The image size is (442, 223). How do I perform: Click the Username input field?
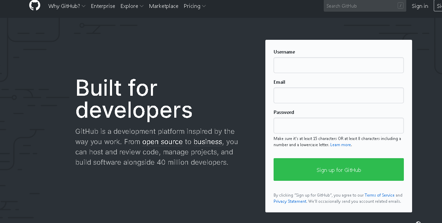click(339, 65)
